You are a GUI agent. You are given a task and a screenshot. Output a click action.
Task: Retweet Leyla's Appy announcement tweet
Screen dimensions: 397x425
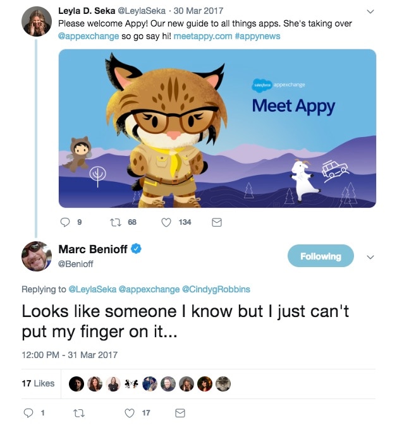(115, 222)
